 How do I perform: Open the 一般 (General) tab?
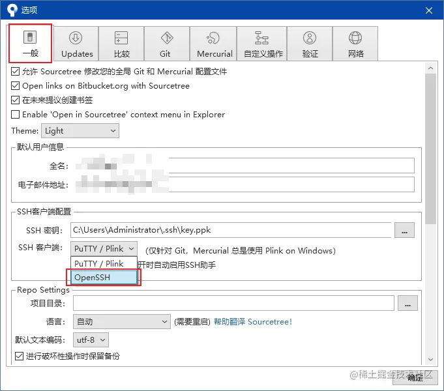[30, 43]
